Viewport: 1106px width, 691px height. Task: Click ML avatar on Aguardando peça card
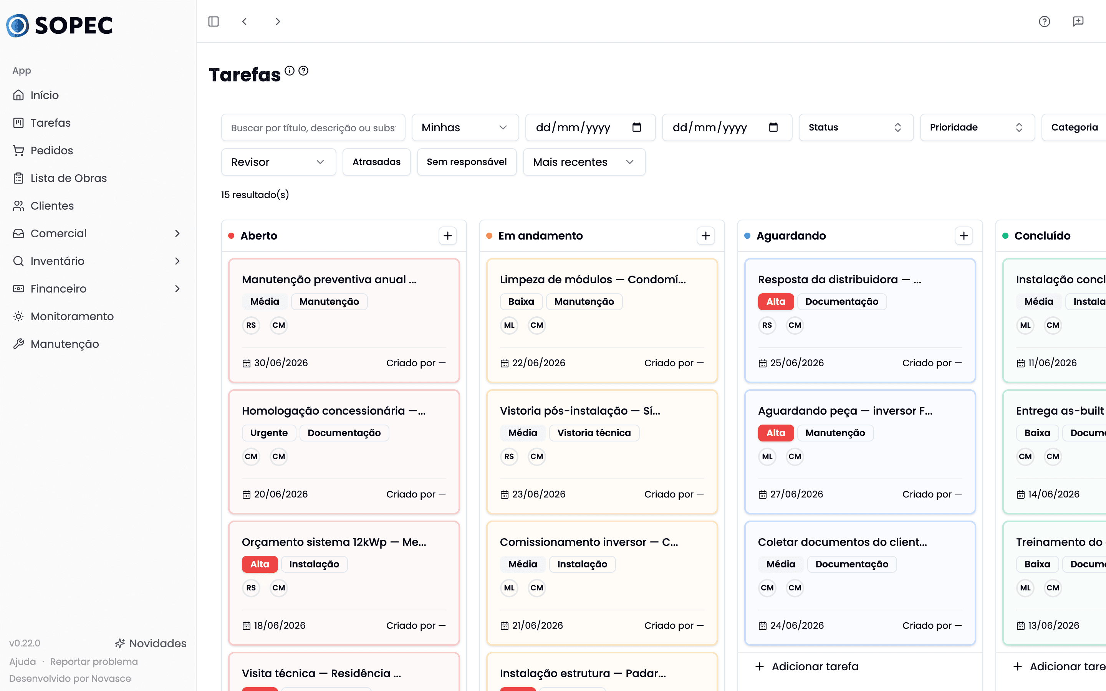pyautogui.click(x=767, y=456)
